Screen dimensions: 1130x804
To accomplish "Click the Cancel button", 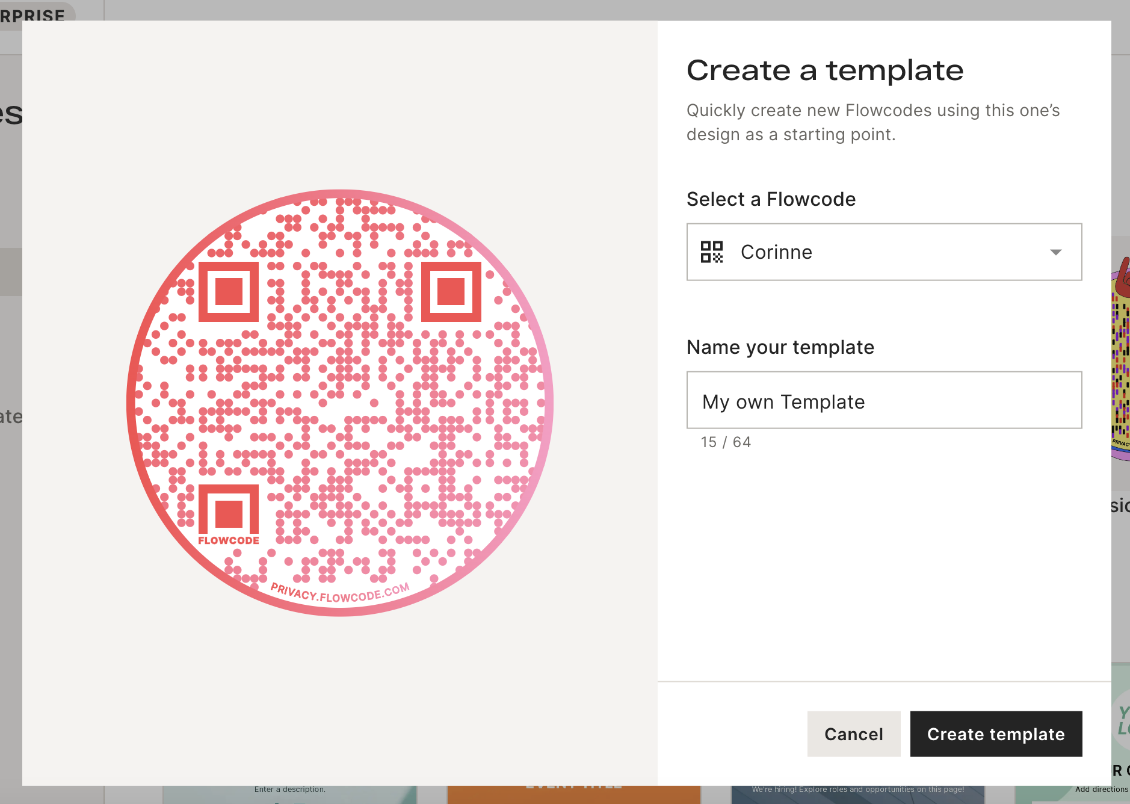I will tap(854, 734).
